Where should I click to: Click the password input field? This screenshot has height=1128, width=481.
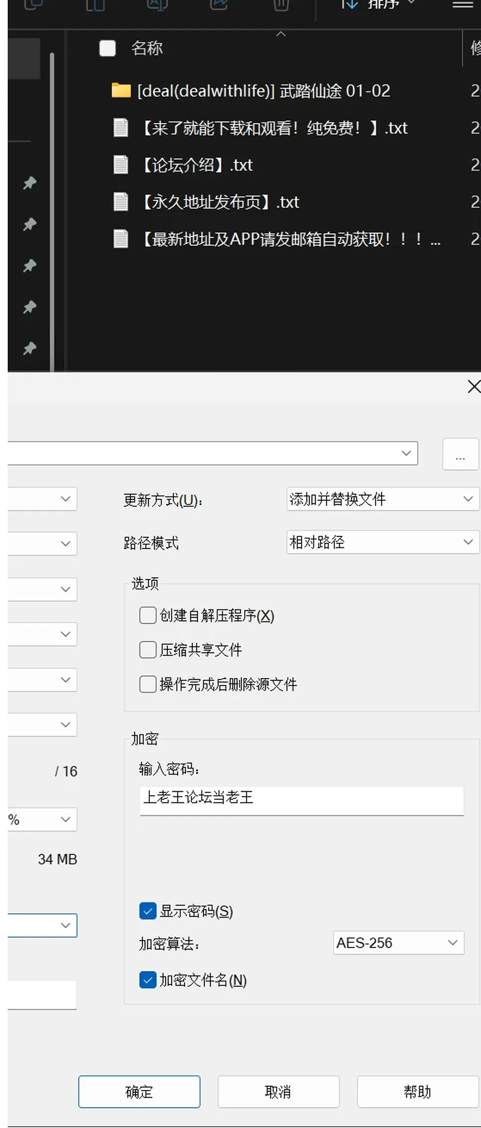(x=302, y=800)
